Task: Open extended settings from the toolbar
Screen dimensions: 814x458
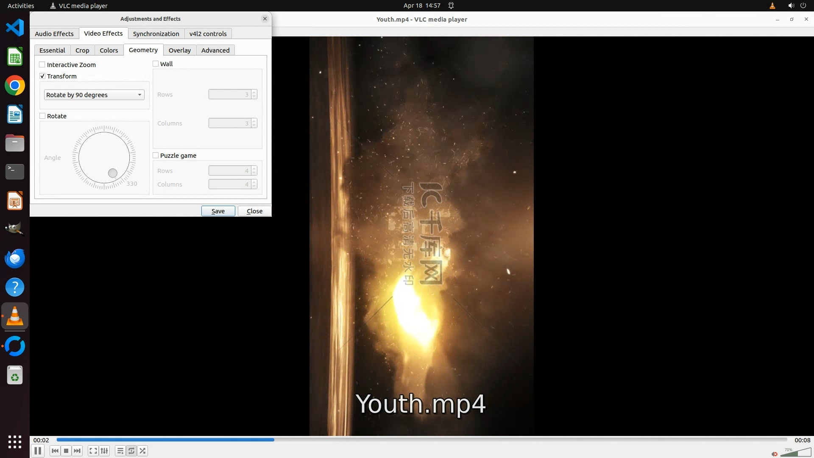Action: [x=104, y=451]
